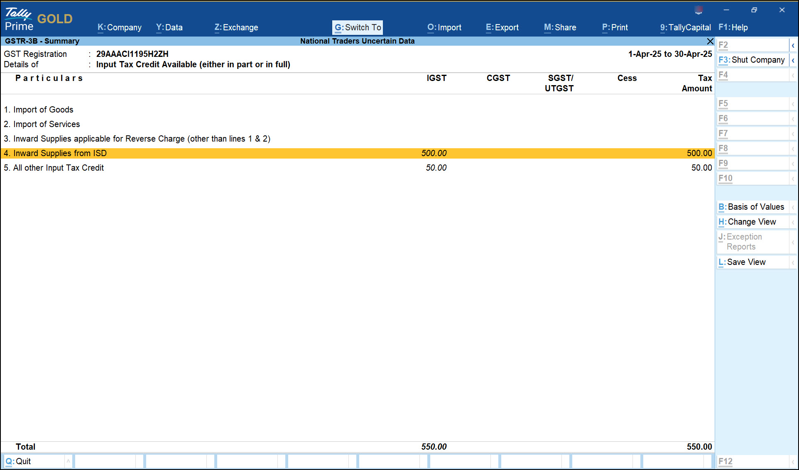Click E: Export to export the report
Image resolution: width=799 pixels, height=470 pixels.
pyautogui.click(x=502, y=27)
